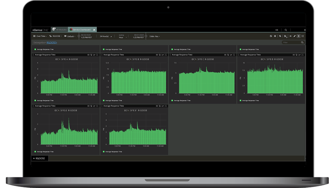Select the RGOOSE tab at the bottom

40,158
